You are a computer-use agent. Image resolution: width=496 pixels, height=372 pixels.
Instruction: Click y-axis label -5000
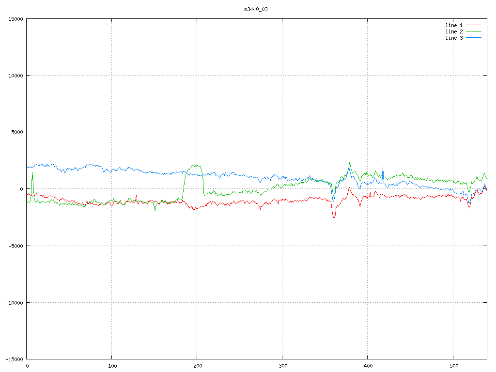tap(16, 246)
